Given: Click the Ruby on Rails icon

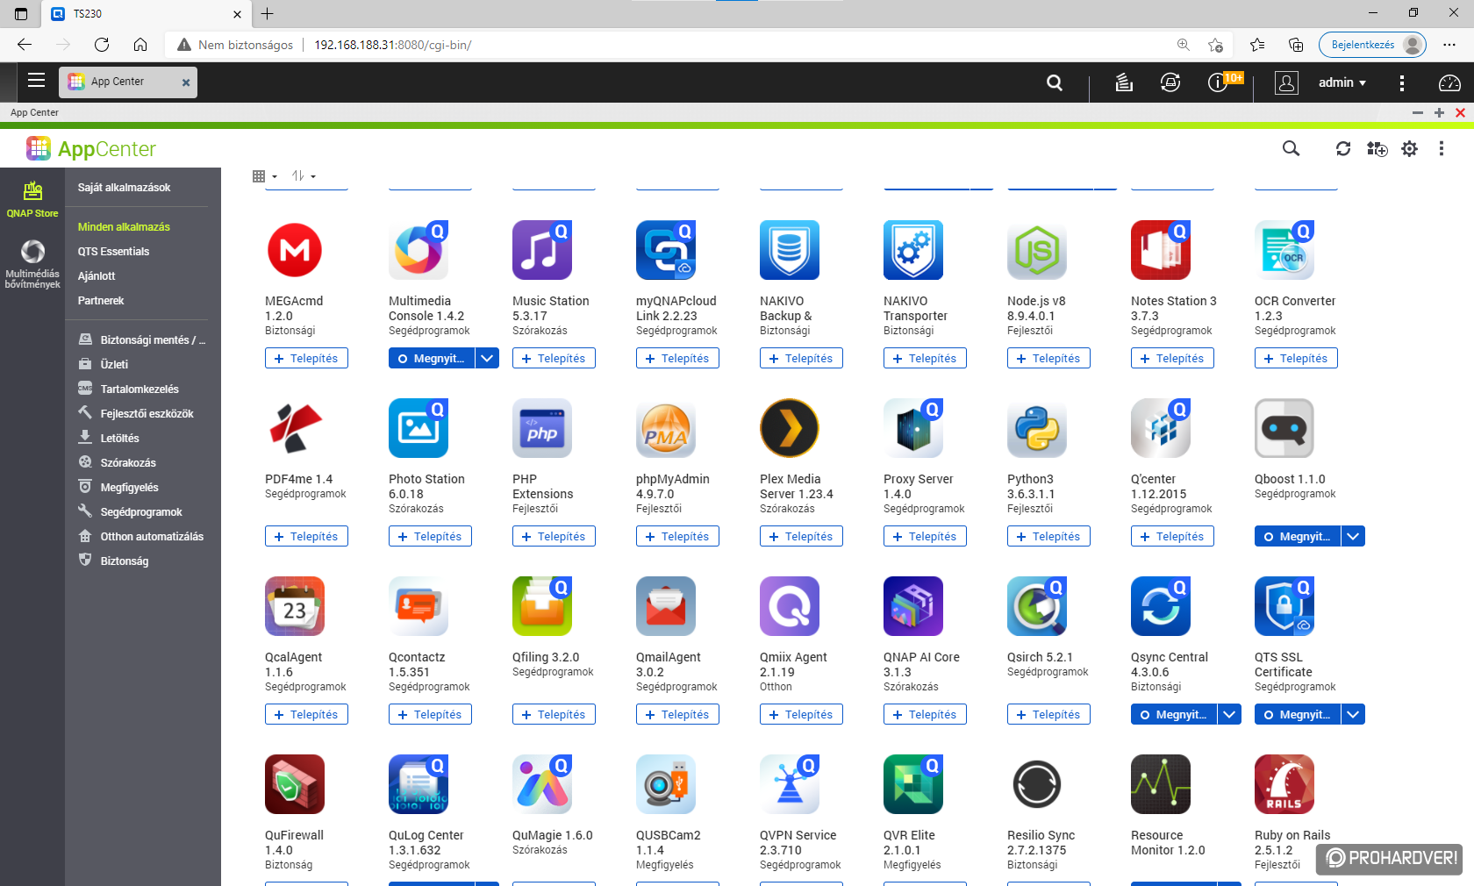Looking at the screenshot, I should pos(1284,784).
